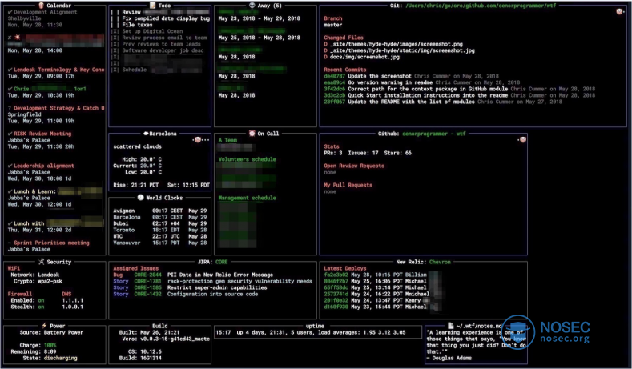The width and height of the screenshot is (632, 369).
Task: Uncheck Review process email to team todo
Action: point(115,38)
